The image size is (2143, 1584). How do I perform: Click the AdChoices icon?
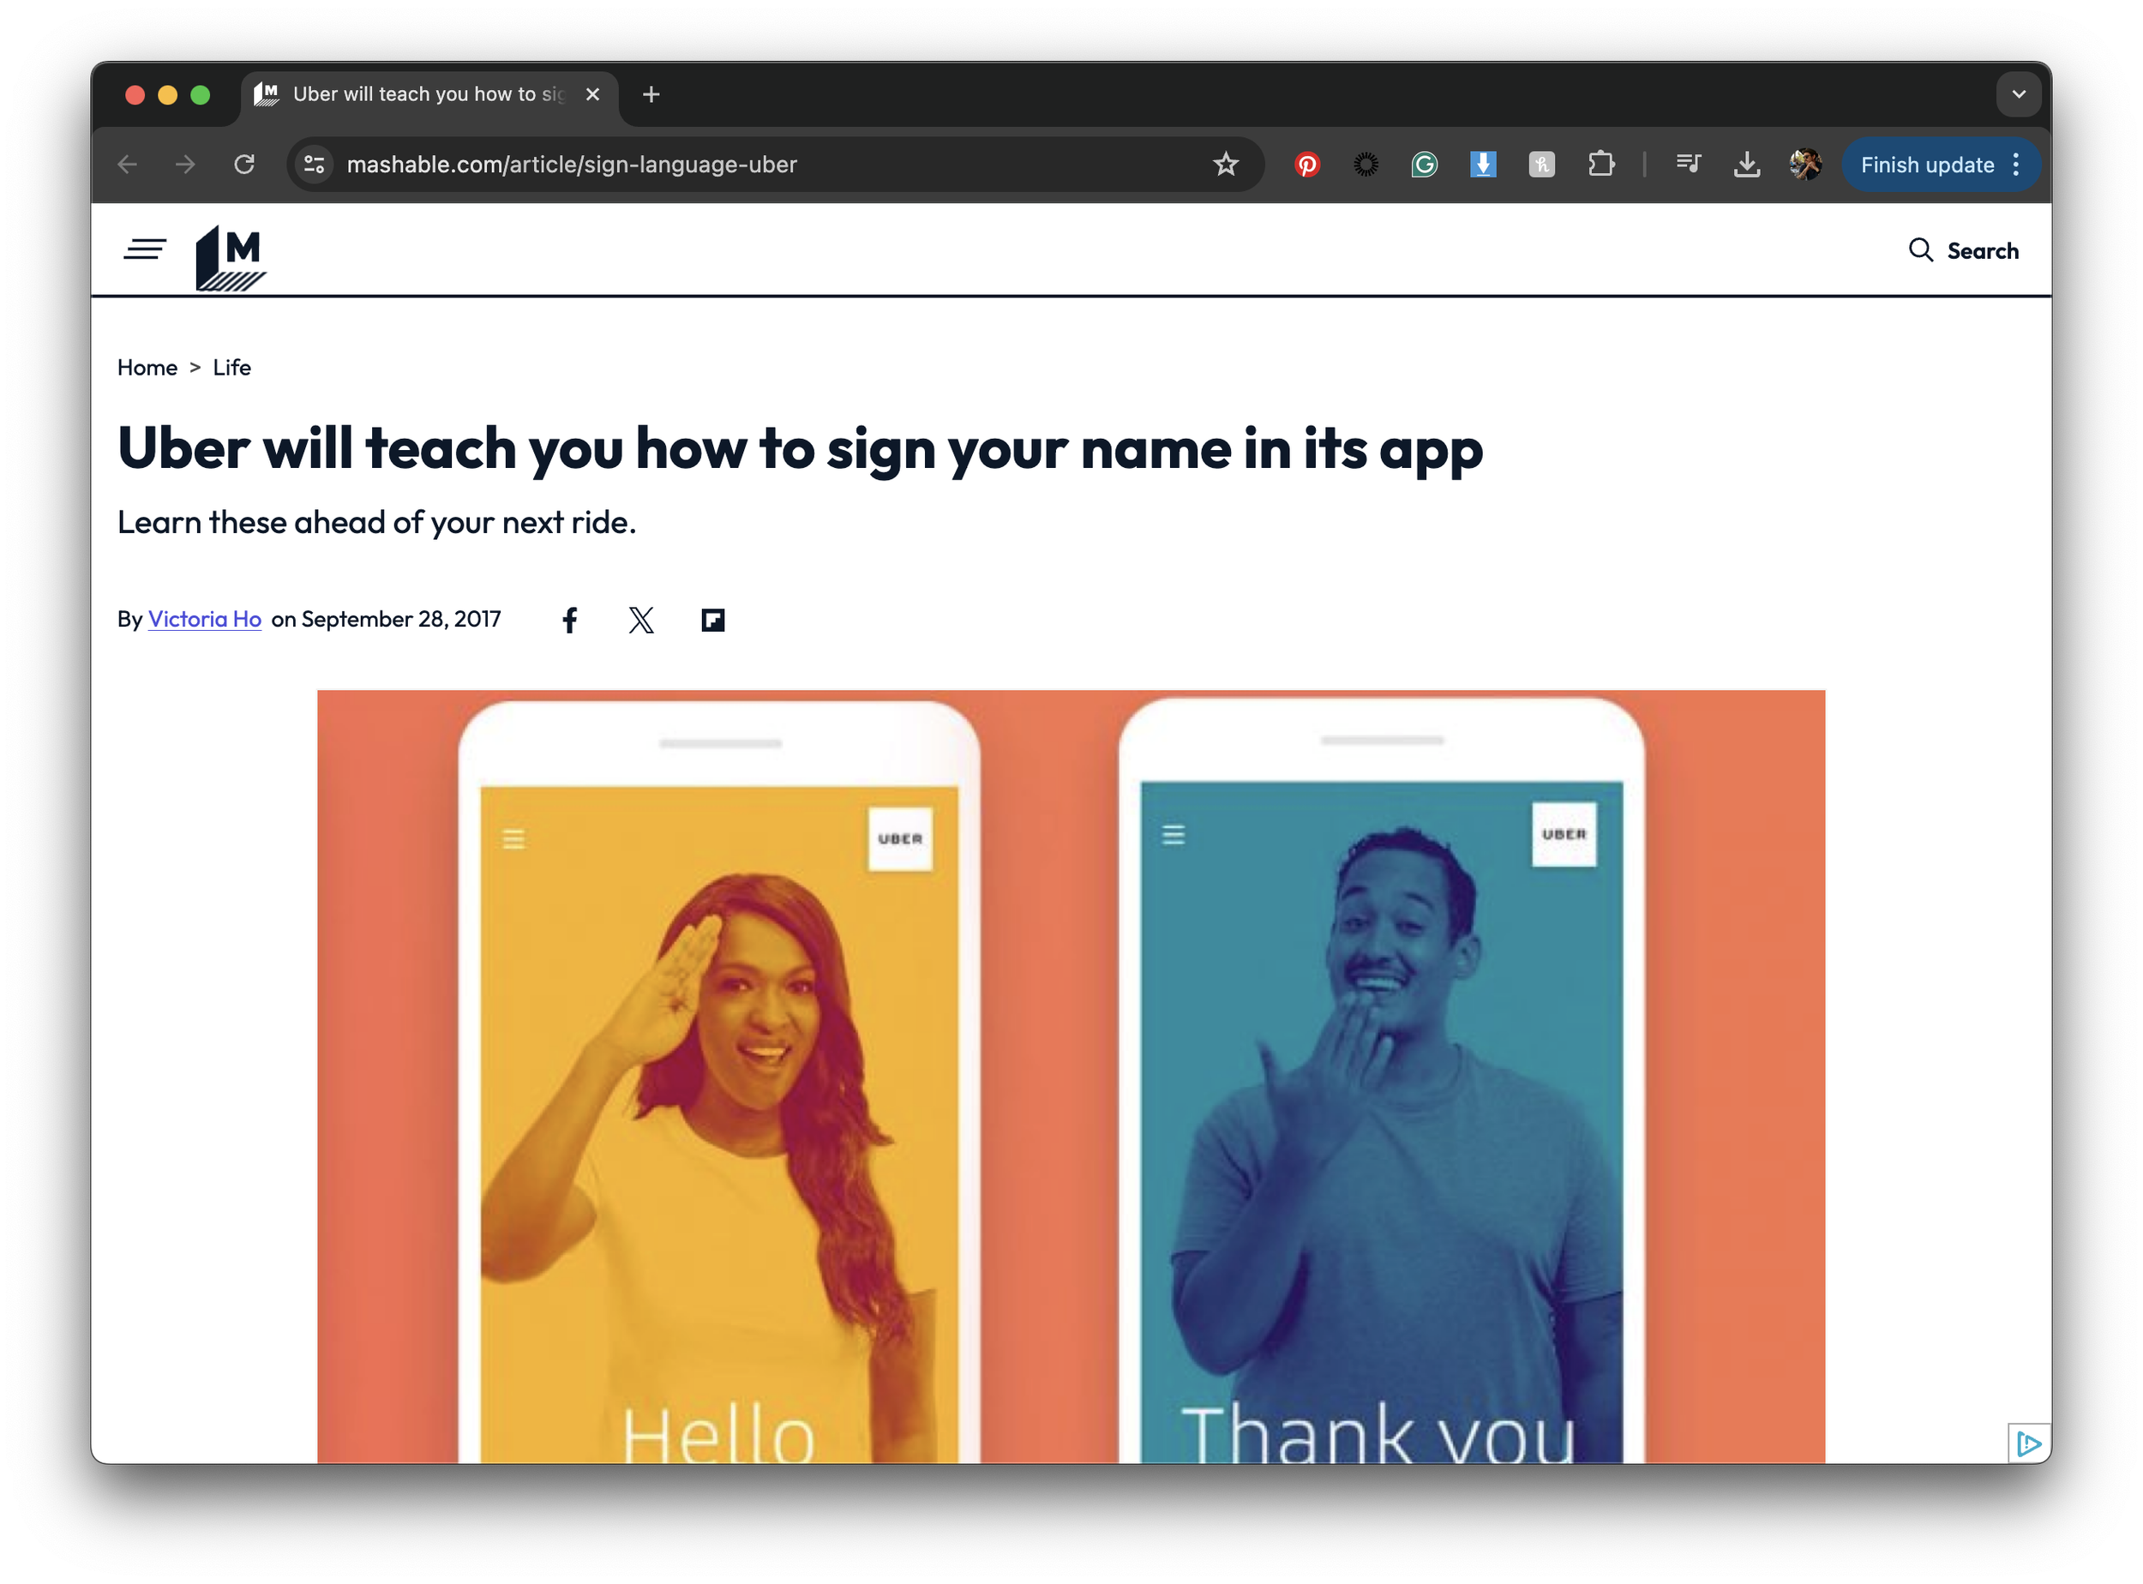[x=2029, y=1443]
